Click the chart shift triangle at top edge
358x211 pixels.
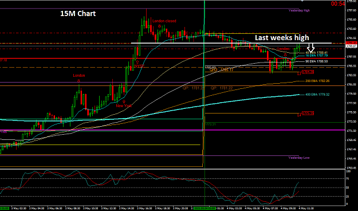point(302,1)
